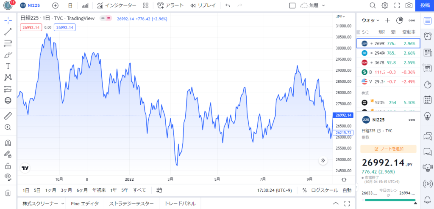Select the NI225 row 2.96% in watchlist
The height and width of the screenshot is (209, 434).
pos(388,43)
